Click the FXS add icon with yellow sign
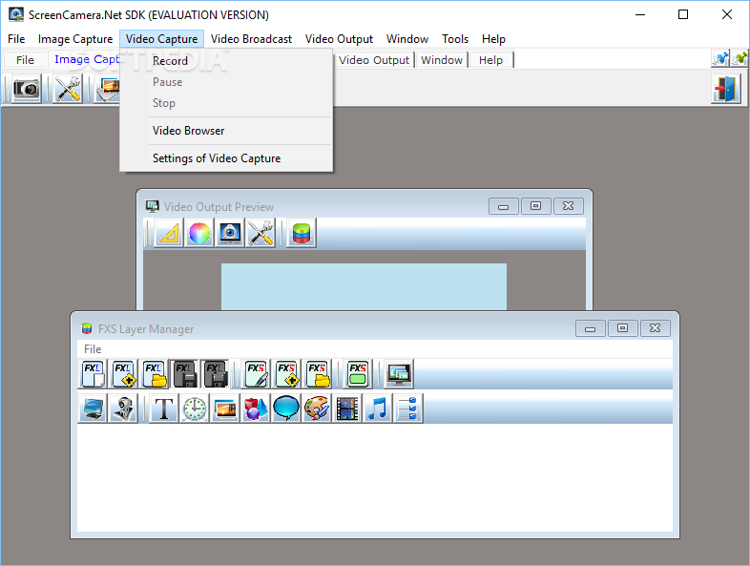 click(286, 374)
